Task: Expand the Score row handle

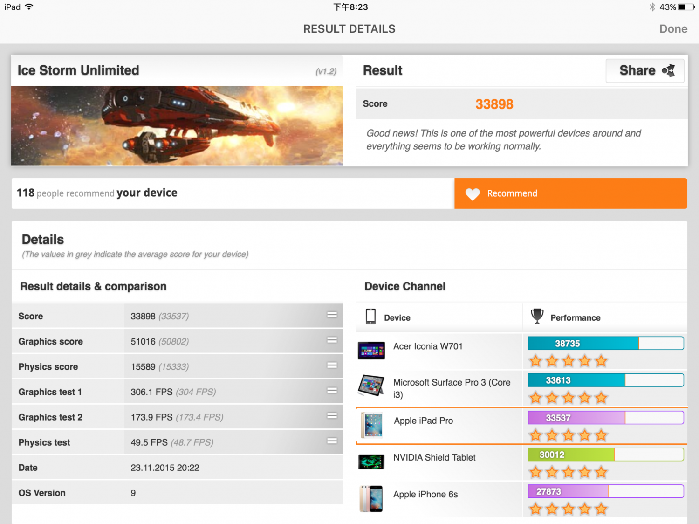Action: tap(332, 315)
